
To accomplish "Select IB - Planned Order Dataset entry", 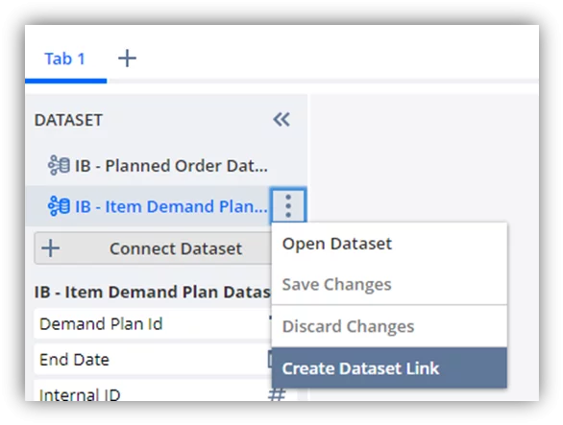I will [158, 166].
